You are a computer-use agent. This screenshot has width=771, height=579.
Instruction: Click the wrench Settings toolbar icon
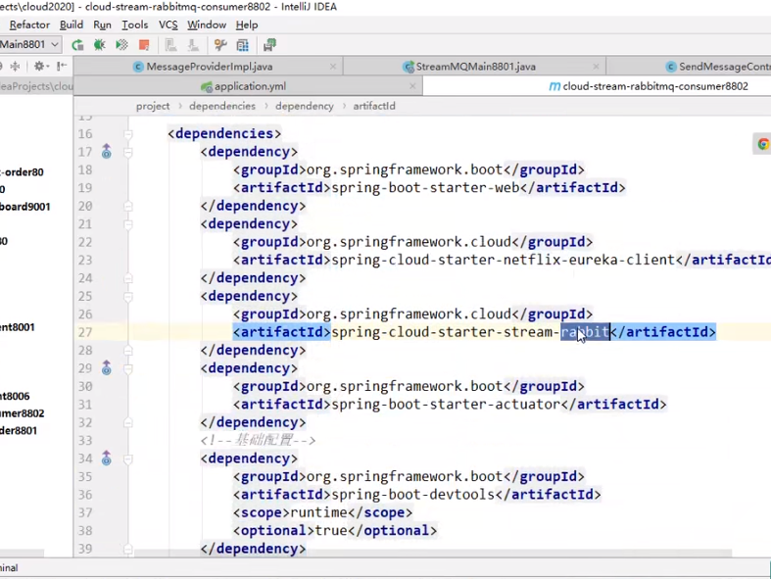[x=220, y=45]
